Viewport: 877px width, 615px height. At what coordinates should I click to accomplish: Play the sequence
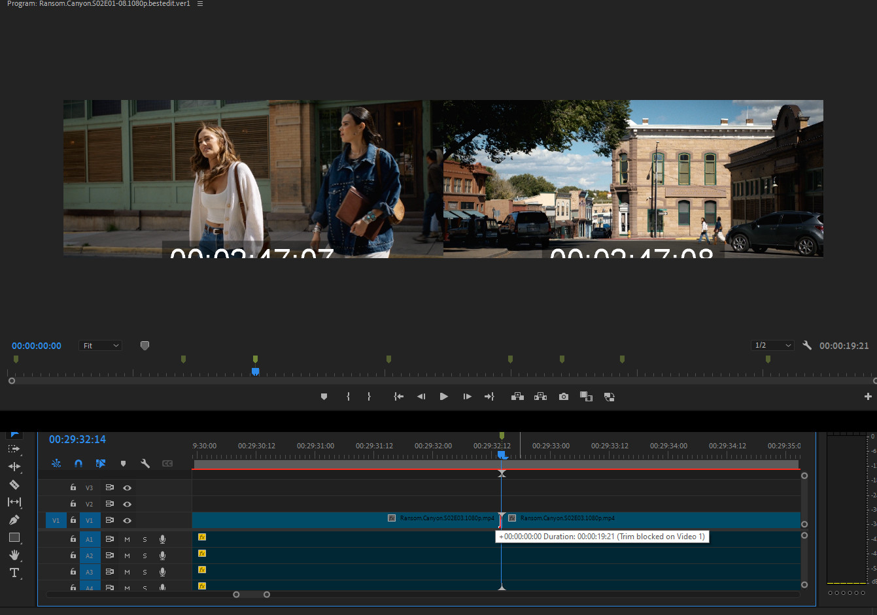click(444, 397)
